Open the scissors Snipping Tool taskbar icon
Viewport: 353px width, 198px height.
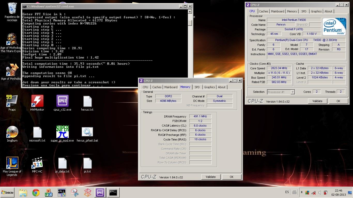(74, 193)
